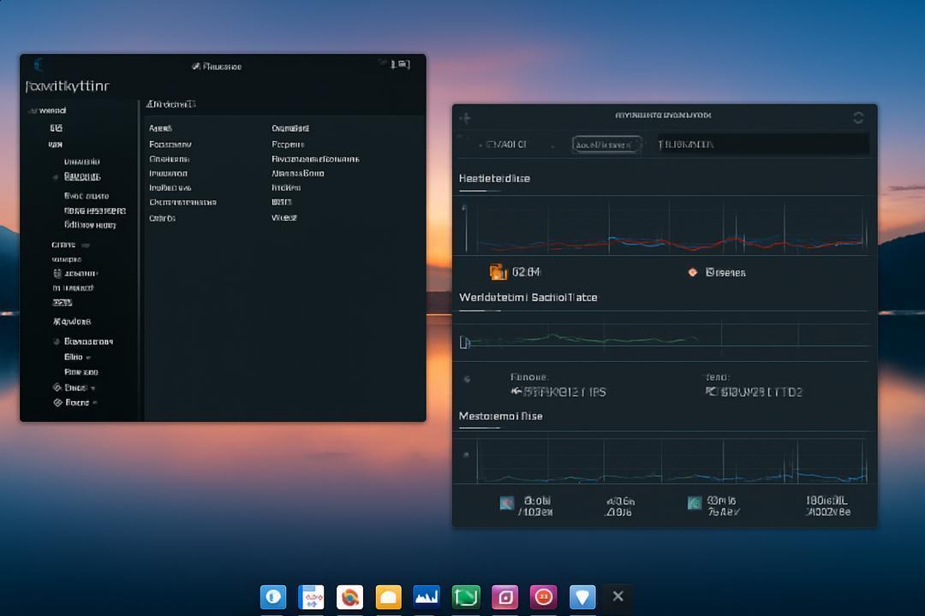
Task: Click the X button at the dock's end
Action: 618,596
